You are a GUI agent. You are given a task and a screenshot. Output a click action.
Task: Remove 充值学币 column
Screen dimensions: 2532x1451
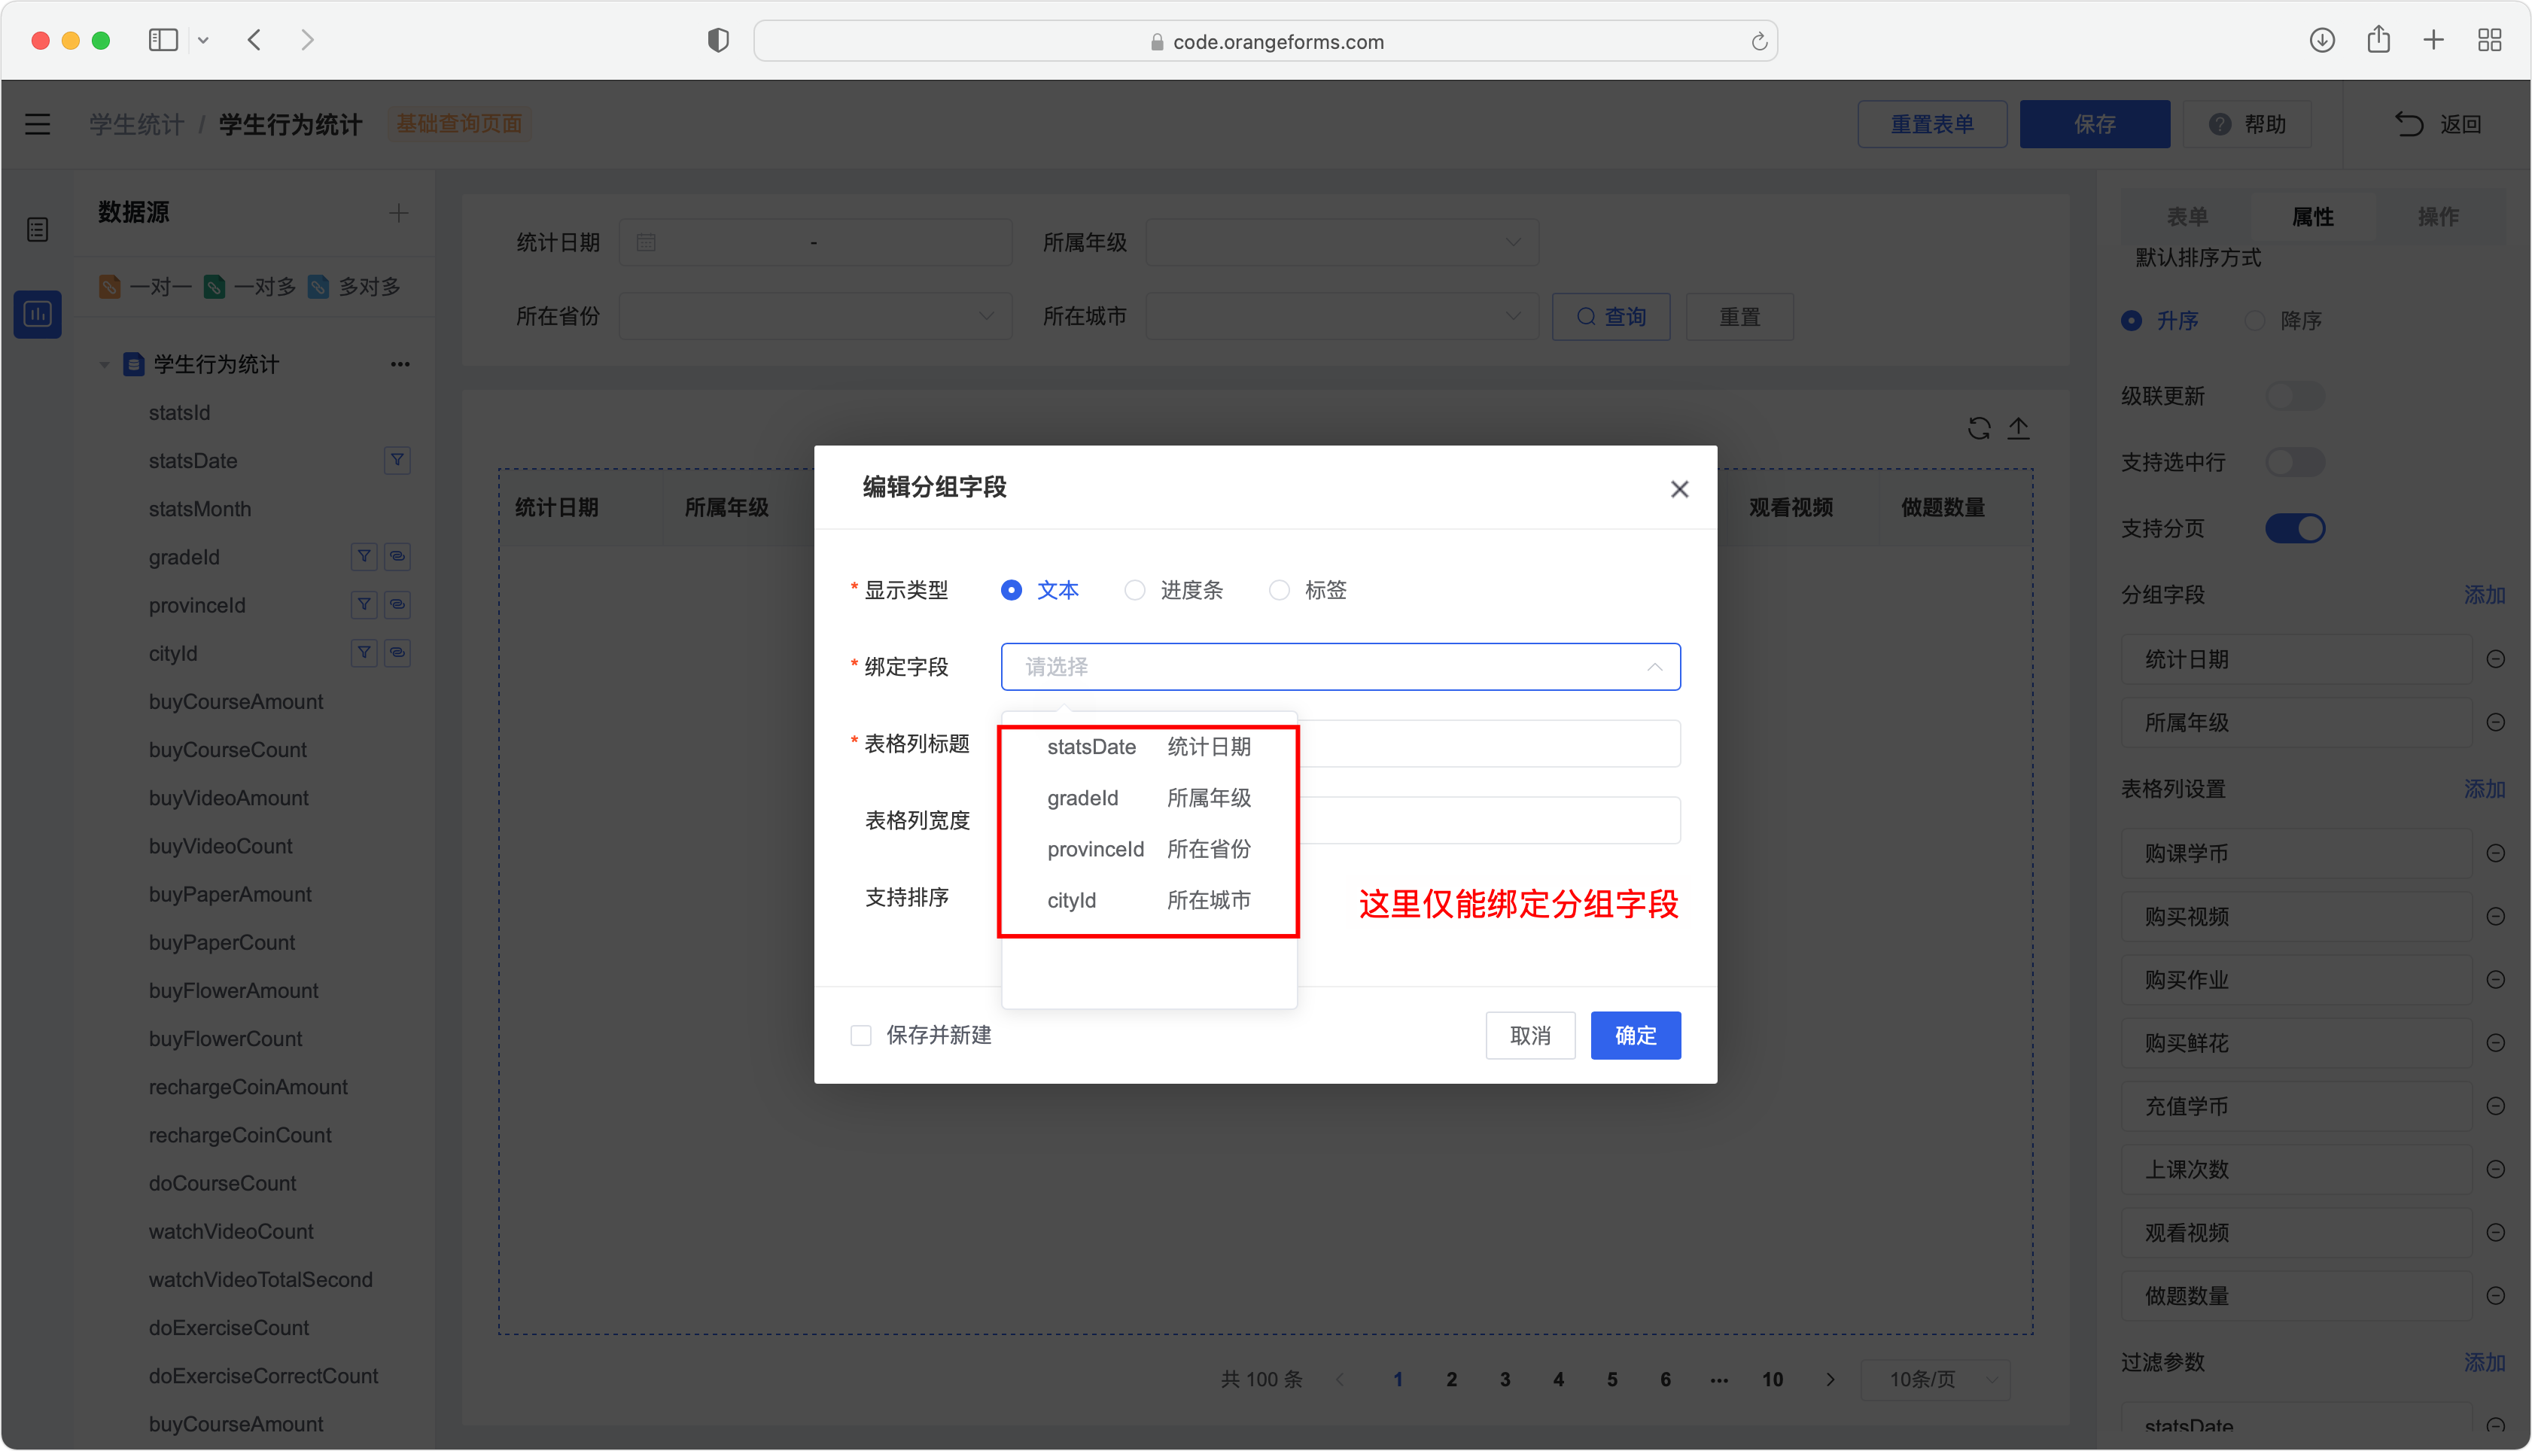(2495, 1106)
